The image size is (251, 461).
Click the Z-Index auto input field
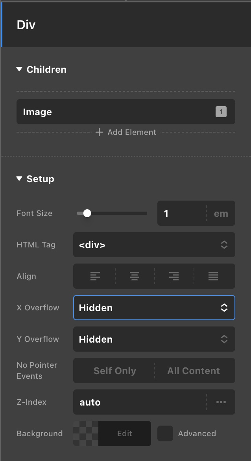[140, 402]
